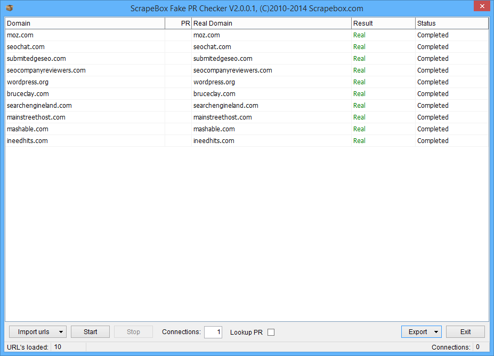The width and height of the screenshot is (494, 356).
Task: Open the Import urls dropdown arrow
Action: [x=61, y=332]
